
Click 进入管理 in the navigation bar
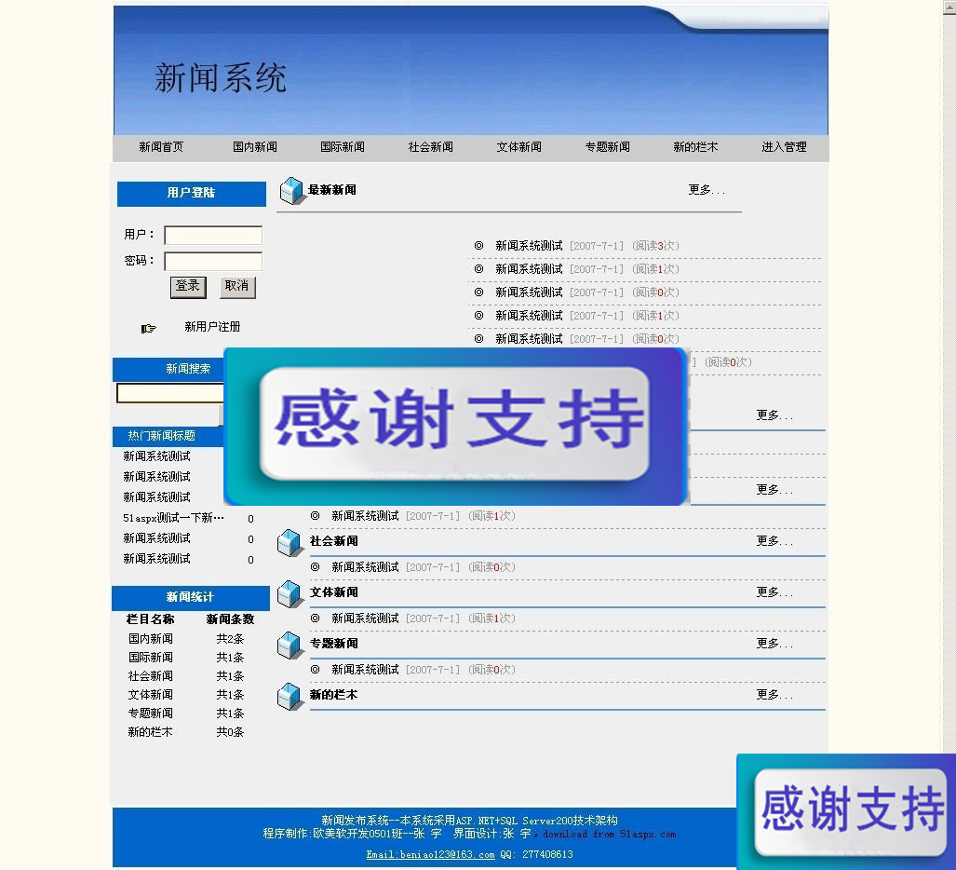pyautogui.click(x=784, y=147)
